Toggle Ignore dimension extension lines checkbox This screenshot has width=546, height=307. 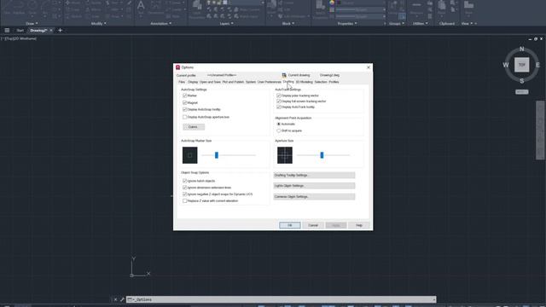pyautogui.click(x=185, y=188)
